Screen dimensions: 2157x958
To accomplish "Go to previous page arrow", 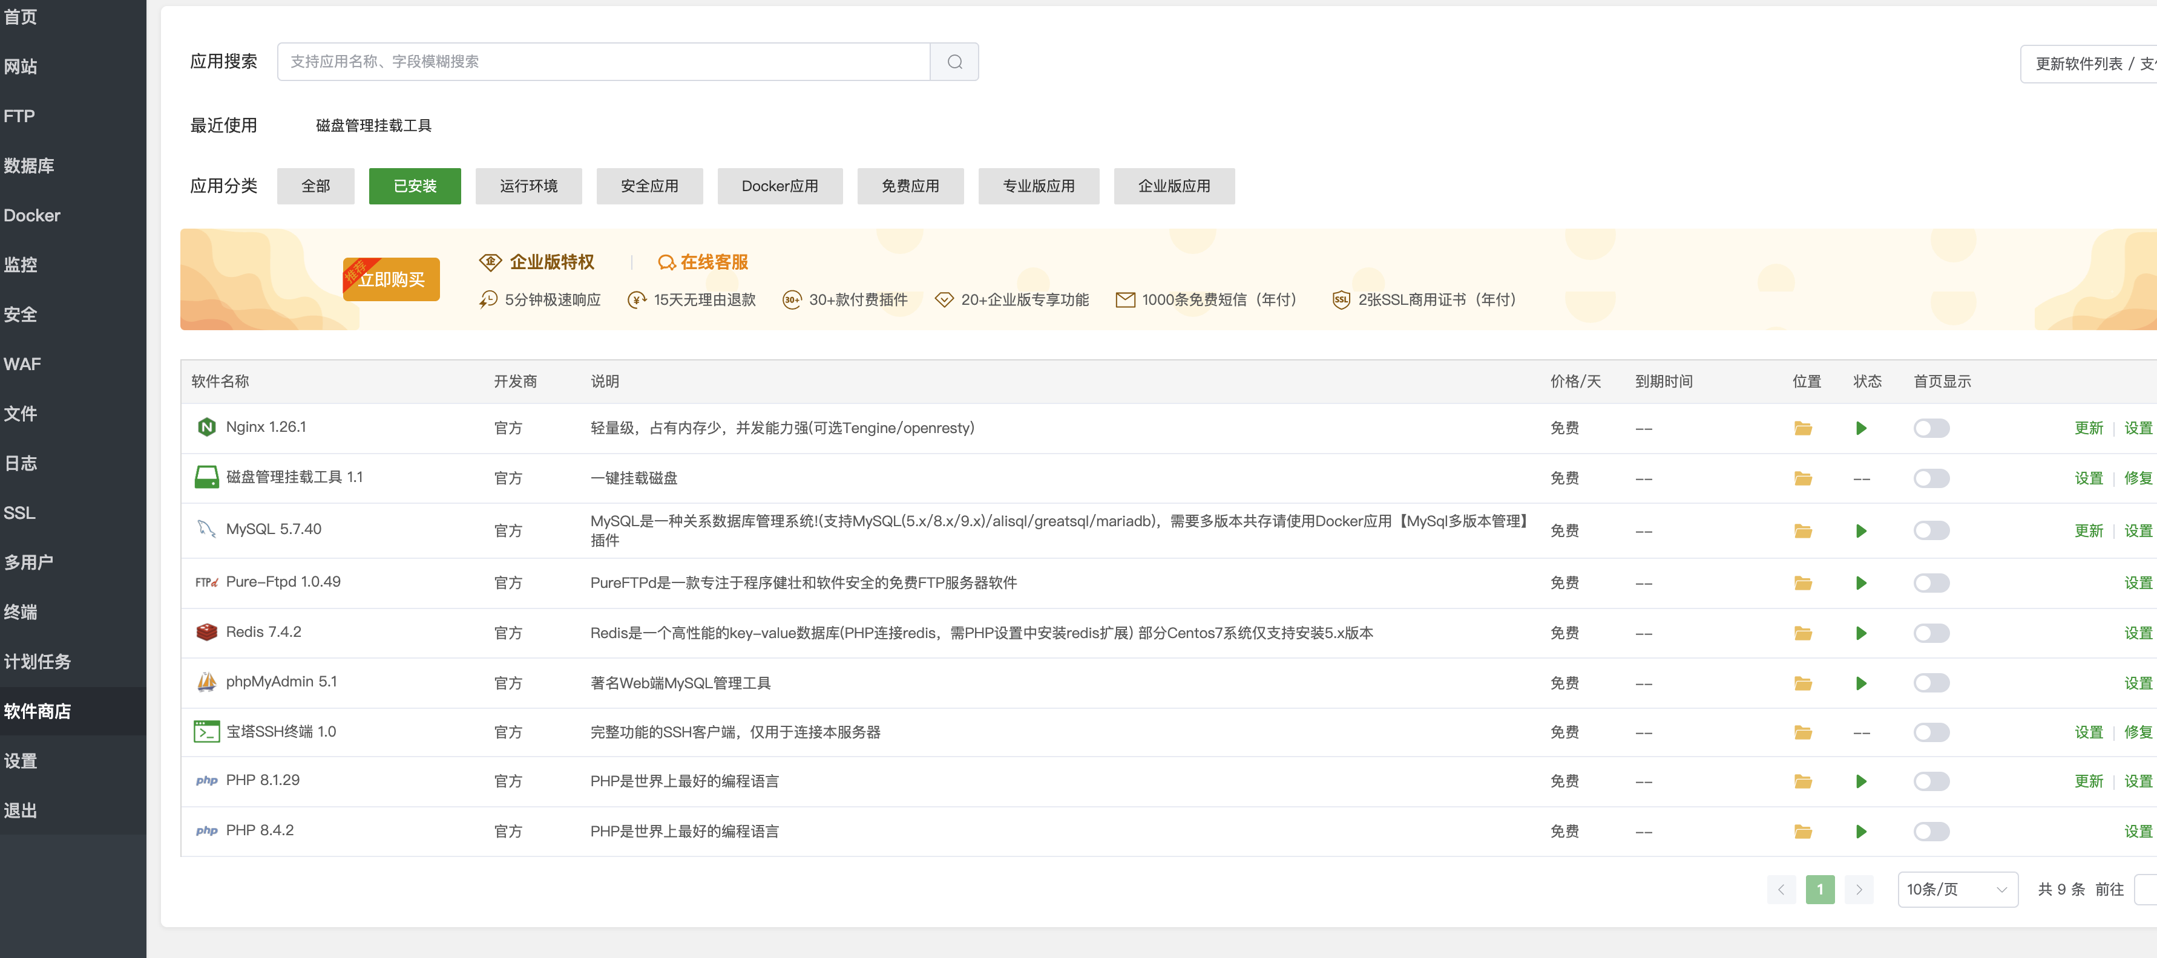I will (x=1781, y=890).
